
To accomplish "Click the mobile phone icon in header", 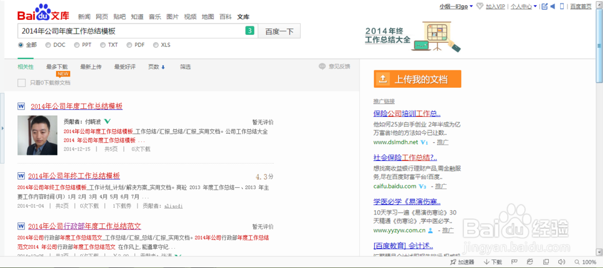I will pyautogui.click(x=562, y=6).
